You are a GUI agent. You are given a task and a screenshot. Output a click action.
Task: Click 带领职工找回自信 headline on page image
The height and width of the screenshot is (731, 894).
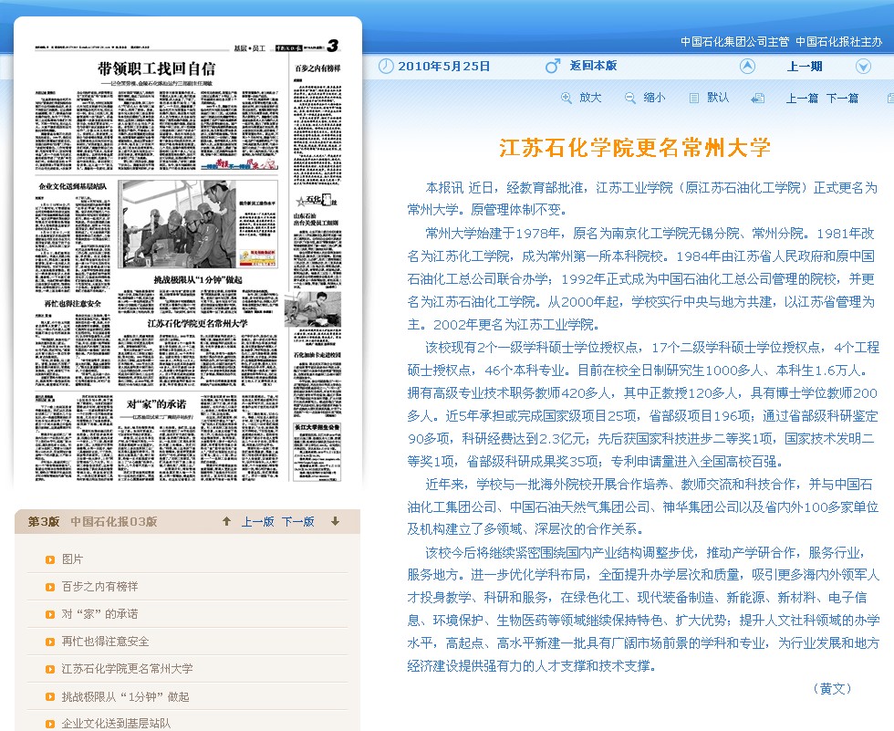click(156, 68)
